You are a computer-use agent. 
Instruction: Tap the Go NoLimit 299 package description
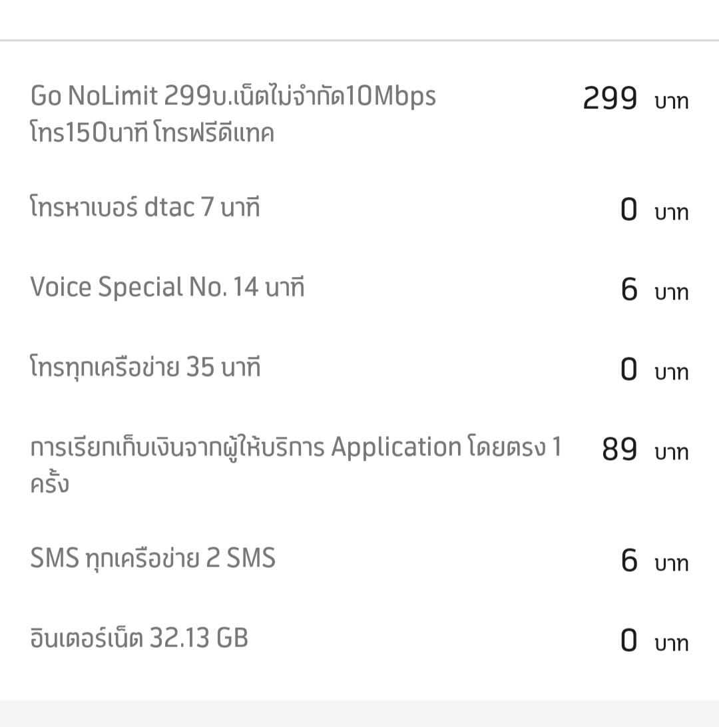(233, 115)
